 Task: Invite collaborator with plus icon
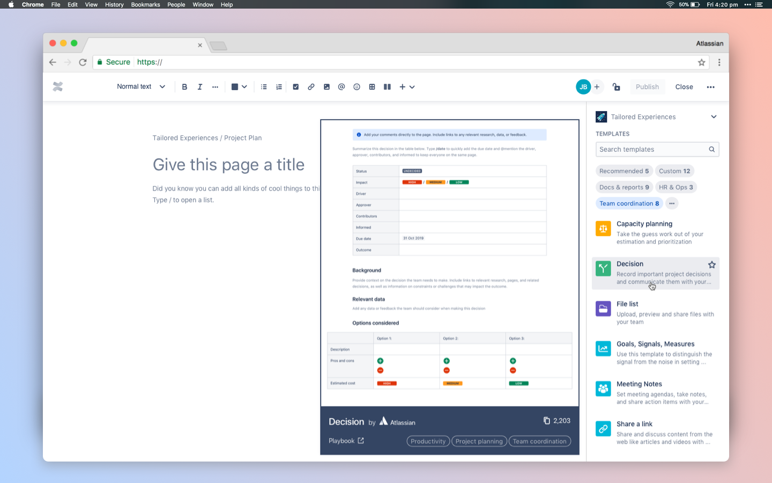pyautogui.click(x=597, y=87)
